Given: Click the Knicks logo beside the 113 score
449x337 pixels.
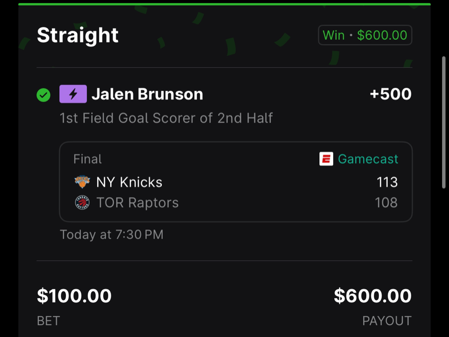Looking at the screenshot, I should 82,182.
